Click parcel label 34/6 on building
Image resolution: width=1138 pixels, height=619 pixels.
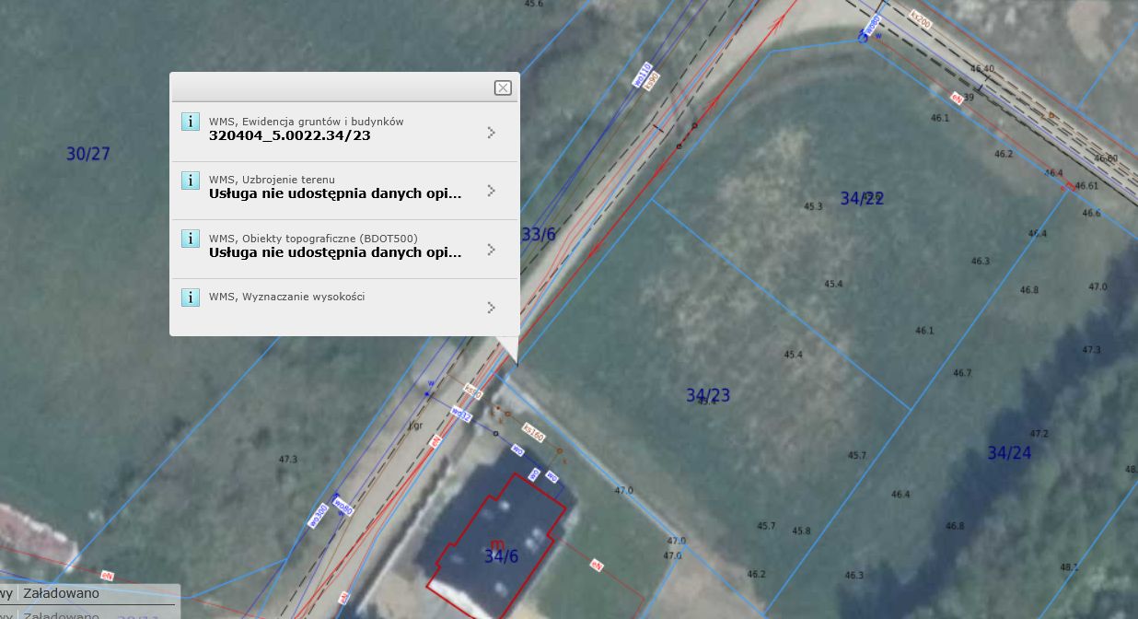(502, 555)
